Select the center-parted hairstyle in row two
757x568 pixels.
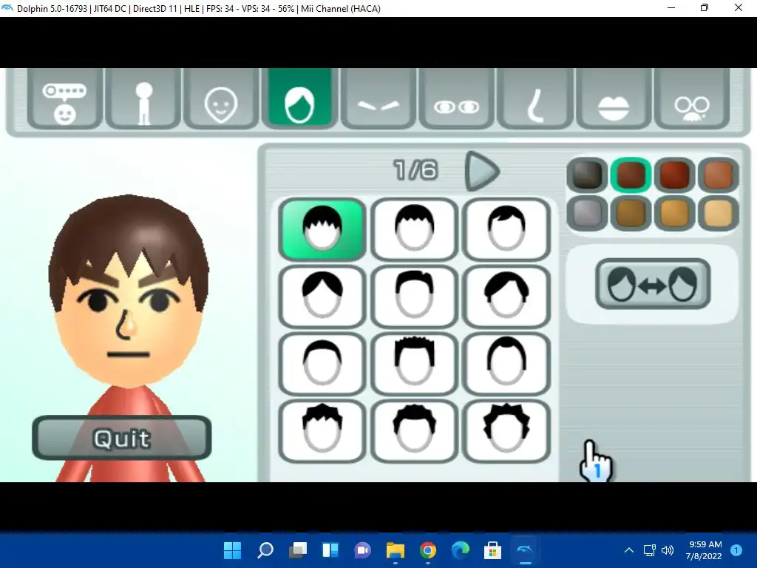tap(322, 297)
